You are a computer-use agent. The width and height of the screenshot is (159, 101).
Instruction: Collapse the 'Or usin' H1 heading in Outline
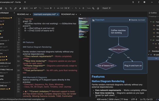[149, 55]
